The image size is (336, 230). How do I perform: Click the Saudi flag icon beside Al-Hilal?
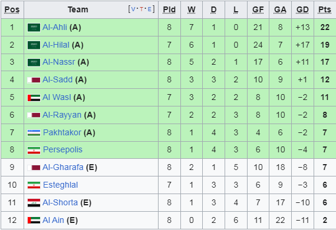point(34,45)
